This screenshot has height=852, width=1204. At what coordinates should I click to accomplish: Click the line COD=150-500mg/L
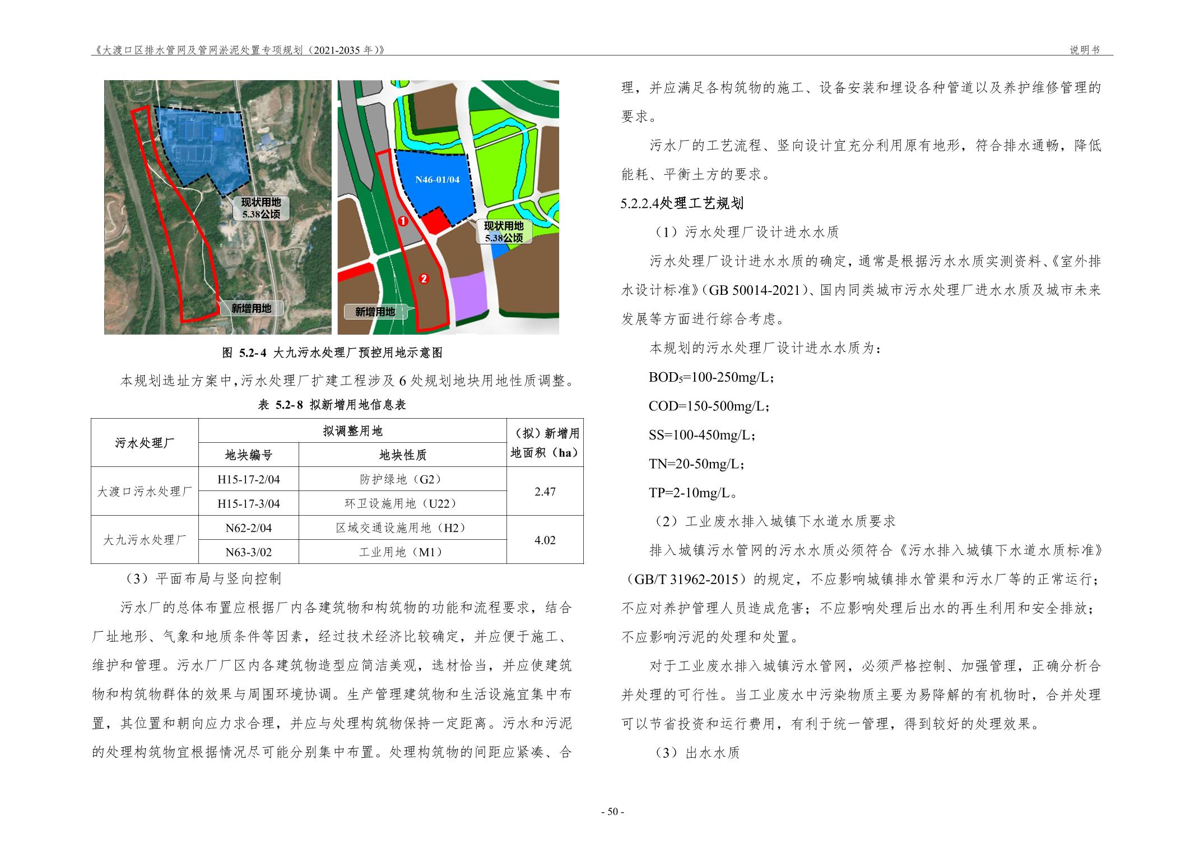[709, 406]
